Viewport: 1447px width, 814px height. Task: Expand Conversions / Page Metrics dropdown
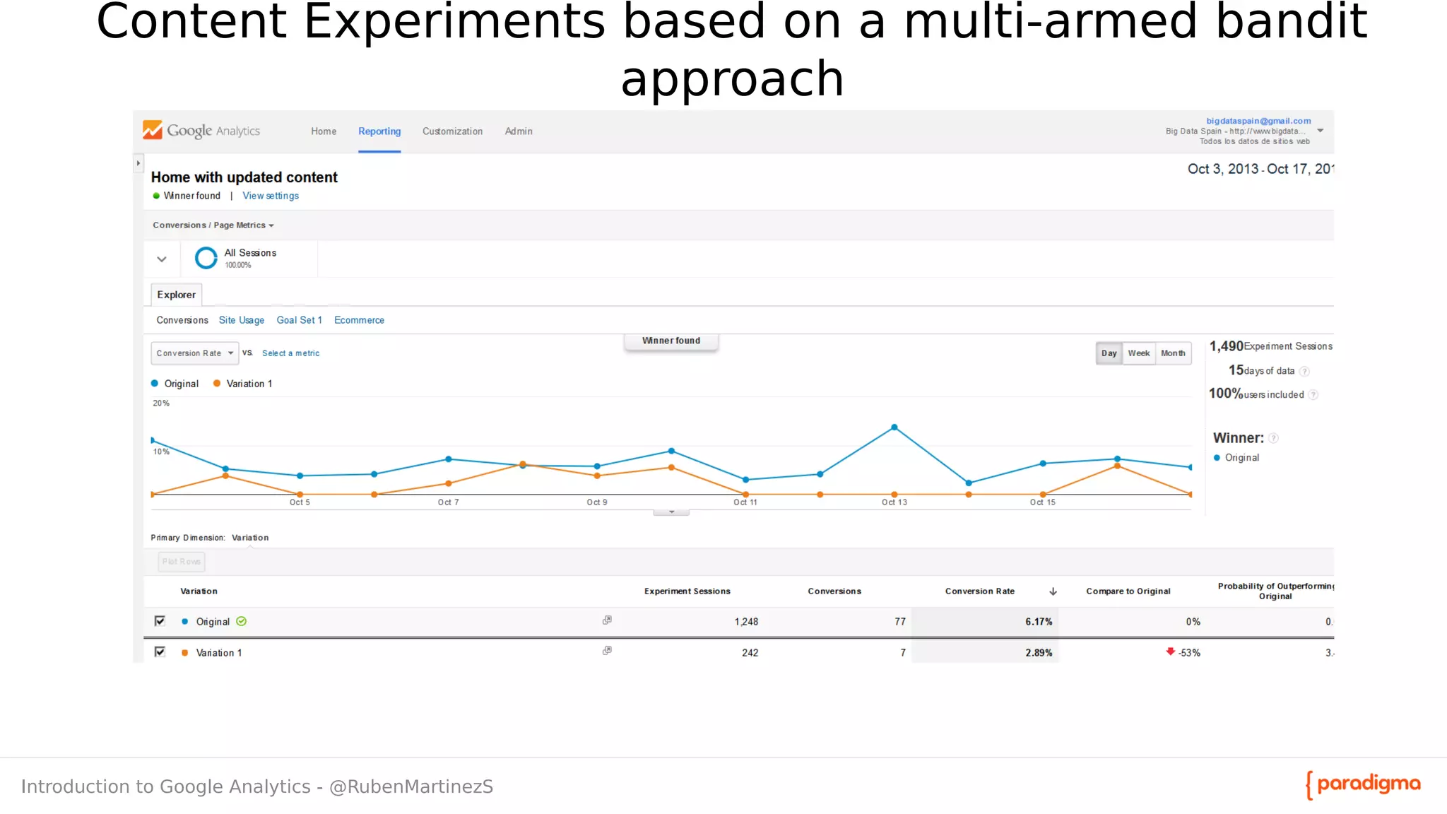(x=213, y=225)
